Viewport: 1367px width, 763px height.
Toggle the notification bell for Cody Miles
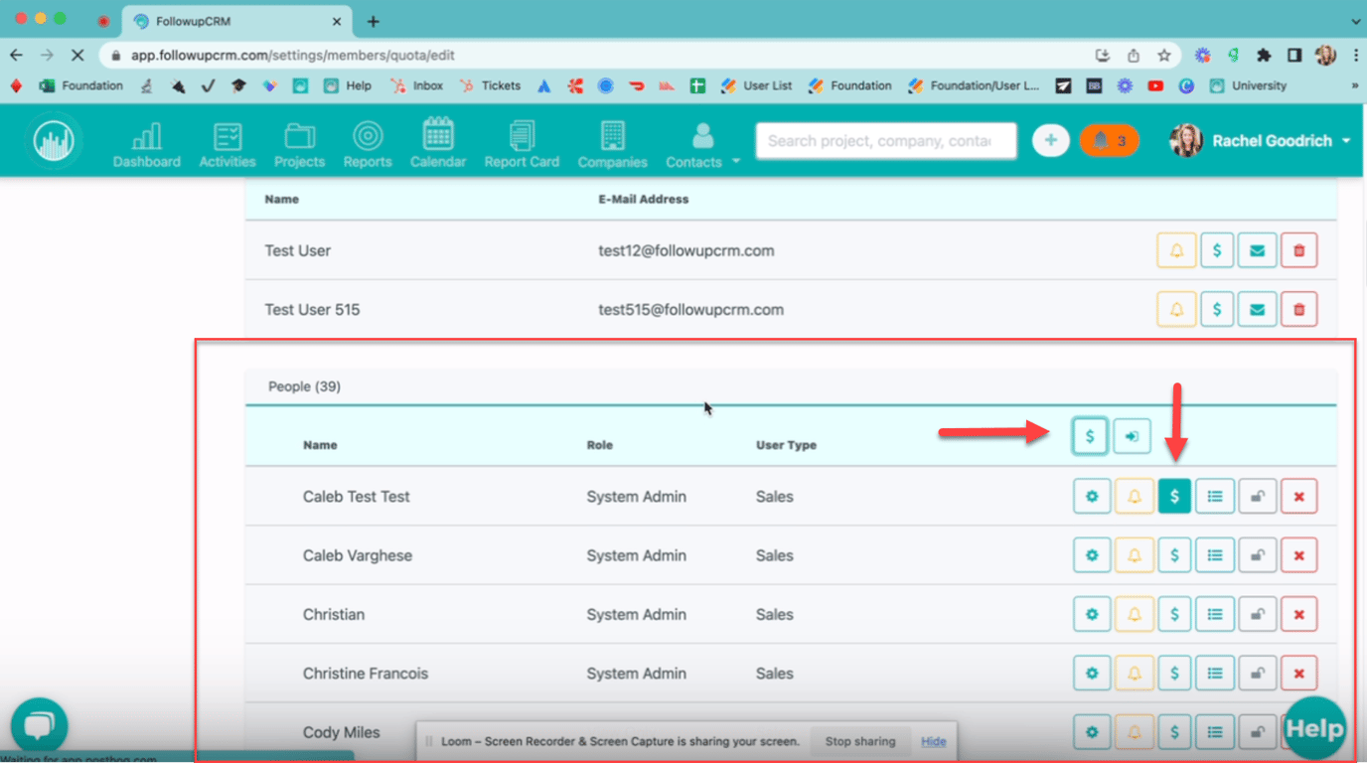pos(1134,731)
